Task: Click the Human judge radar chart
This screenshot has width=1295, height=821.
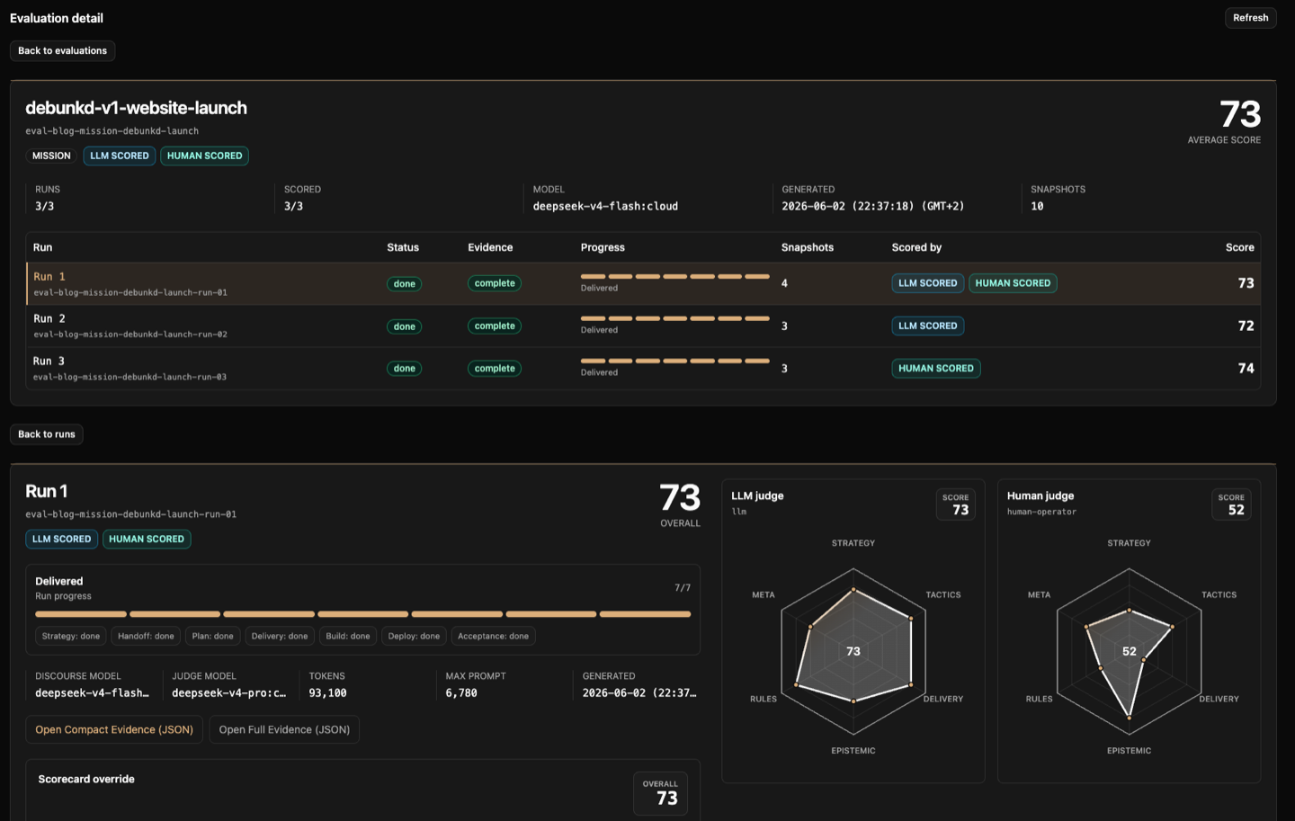Action: point(1129,651)
